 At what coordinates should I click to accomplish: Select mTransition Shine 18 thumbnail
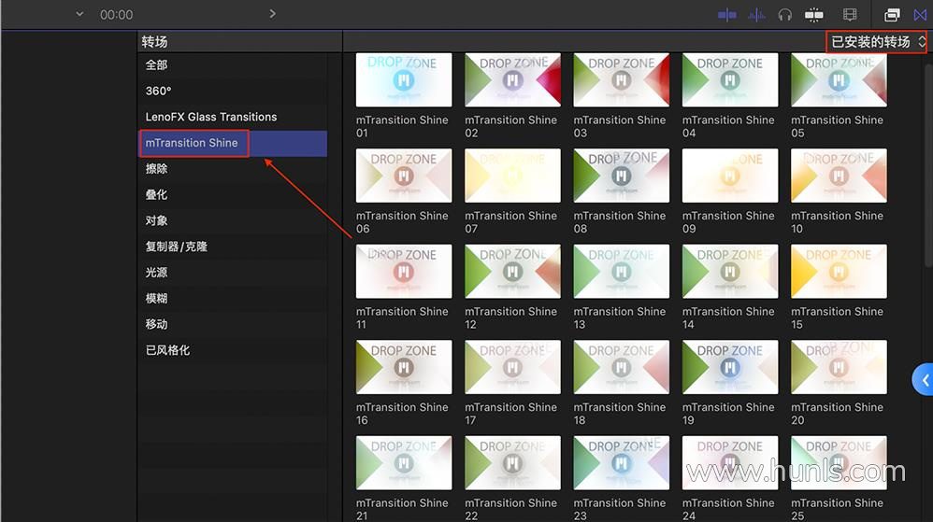pos(621,367)
